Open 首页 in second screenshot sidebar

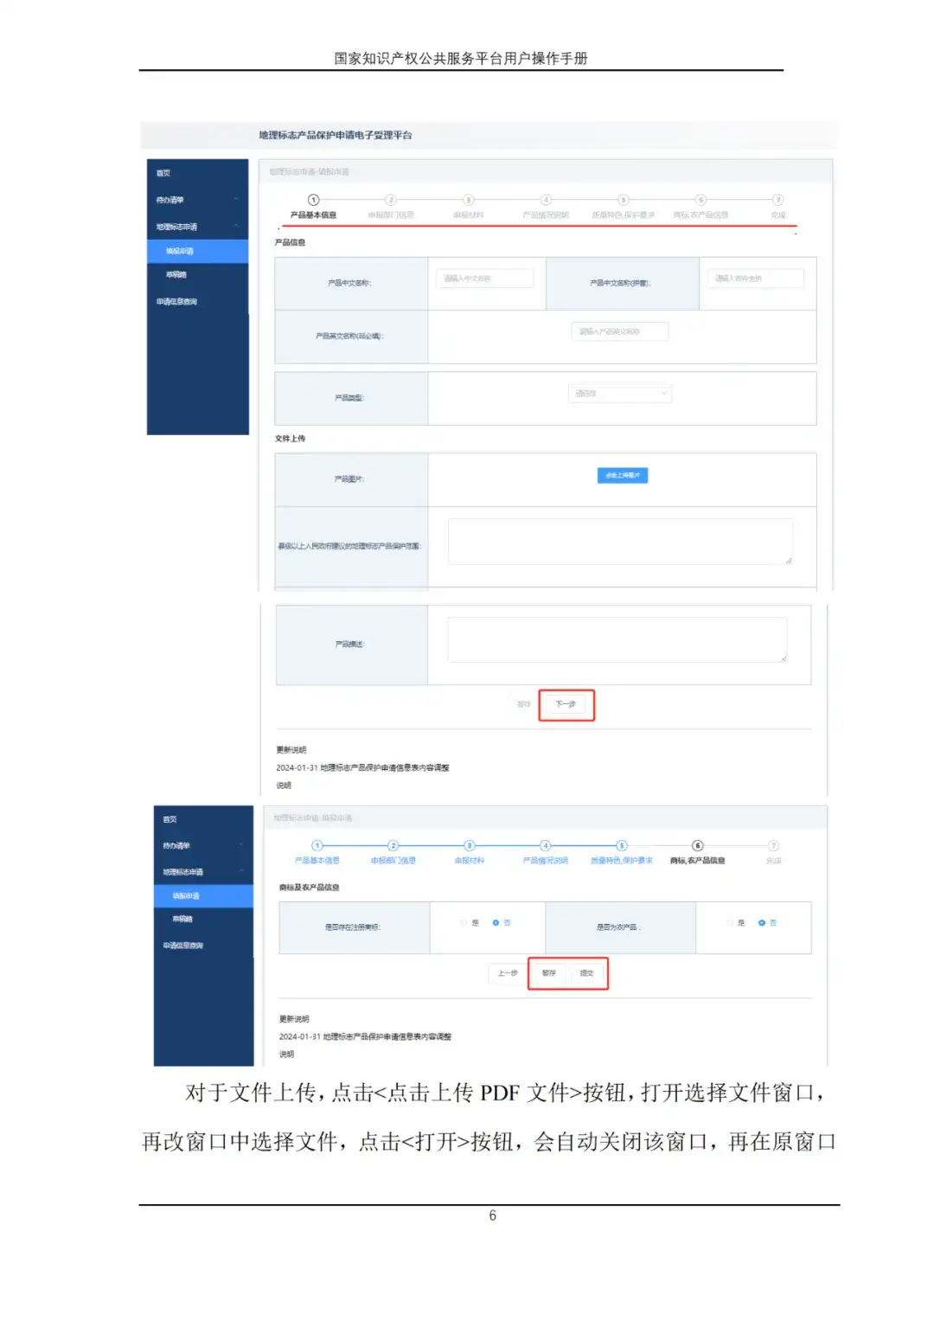pyautogui.click(x=170, y=819)
